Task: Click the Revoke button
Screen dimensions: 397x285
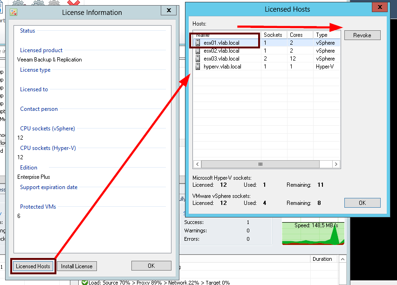Action: click(362, 35)
